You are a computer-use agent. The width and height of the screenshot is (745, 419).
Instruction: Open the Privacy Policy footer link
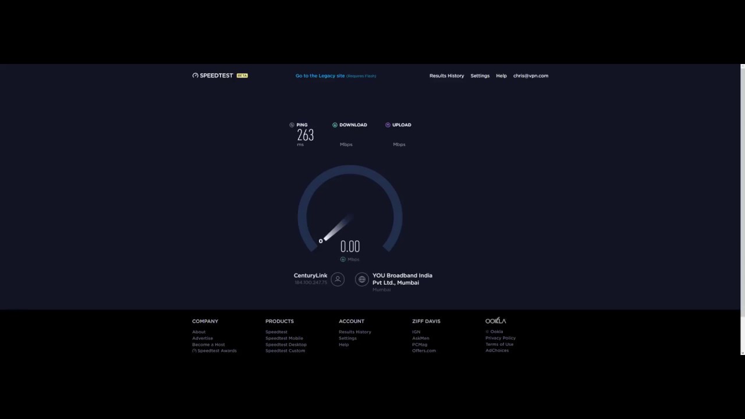[501, 338]
